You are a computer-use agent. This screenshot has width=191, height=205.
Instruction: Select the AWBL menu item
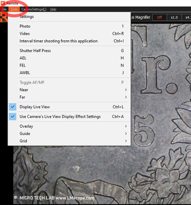[69, 73]
